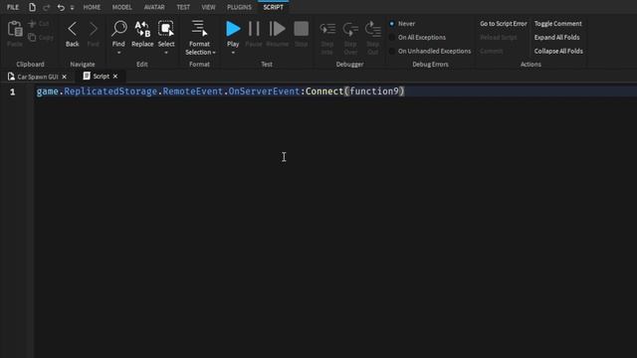
Task: Switch to the MODEL ribbon tab
Action: tap(121, 7)
